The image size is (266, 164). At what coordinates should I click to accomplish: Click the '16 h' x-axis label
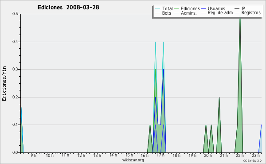point(145,155)
